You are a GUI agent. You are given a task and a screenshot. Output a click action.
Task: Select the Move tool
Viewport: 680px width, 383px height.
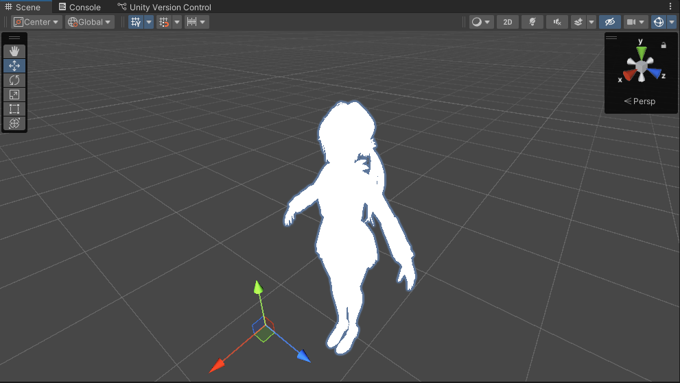tap(14, 66)
